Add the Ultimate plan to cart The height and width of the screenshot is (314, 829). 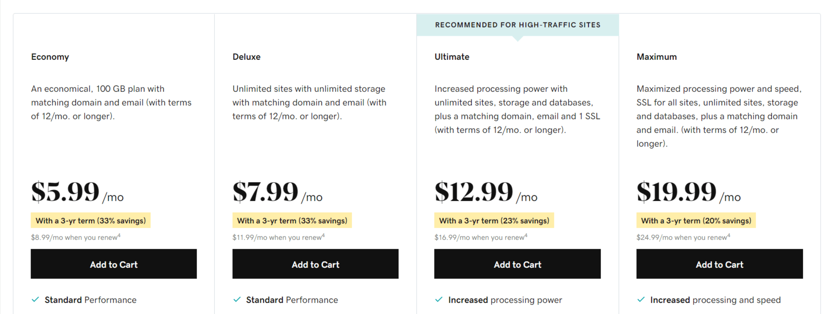coord(517,264)
